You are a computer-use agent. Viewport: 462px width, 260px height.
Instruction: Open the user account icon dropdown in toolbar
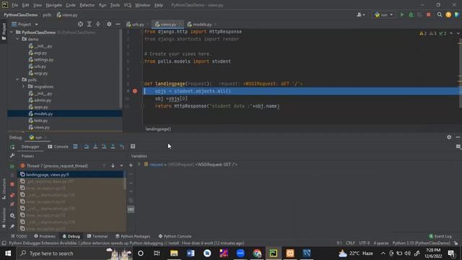pos(361,14)
